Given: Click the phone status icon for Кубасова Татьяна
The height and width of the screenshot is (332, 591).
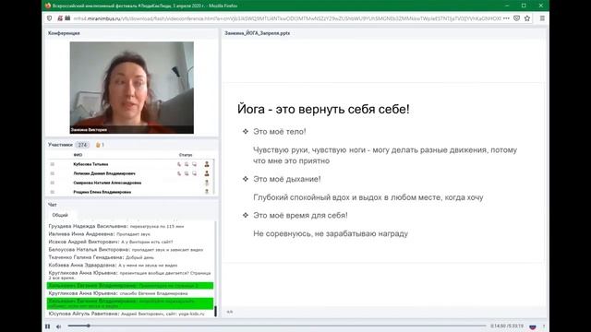Looking at the screenshot, I should [x=179, y=164].
